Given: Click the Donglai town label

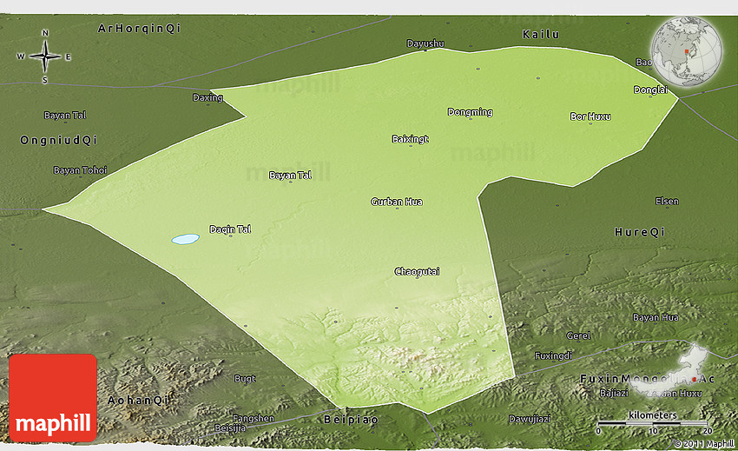Looking at the screenshot, I should pos(650,90).
